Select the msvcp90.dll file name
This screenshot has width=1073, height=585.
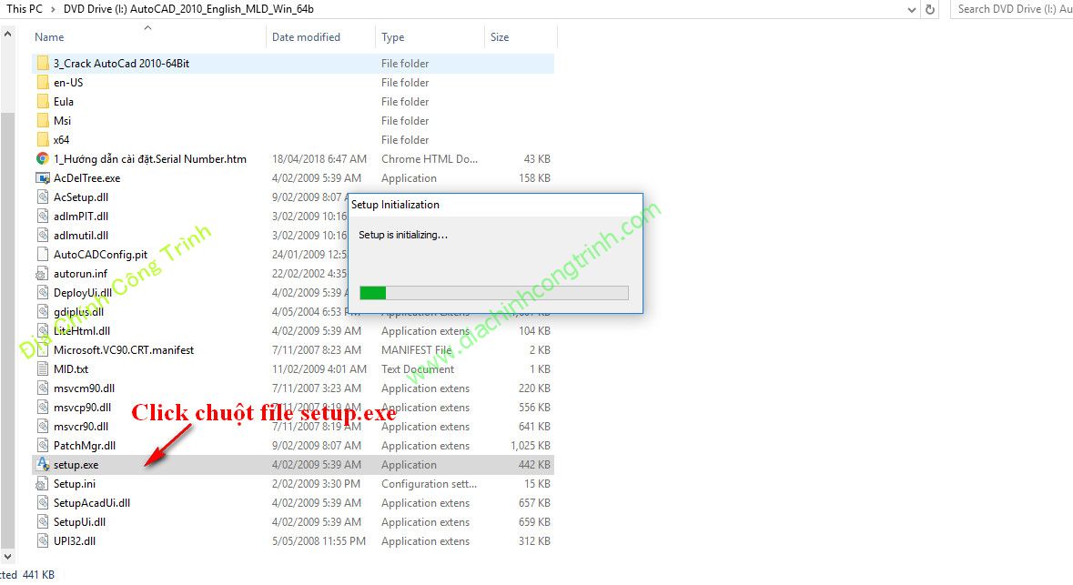click(82, 408)
